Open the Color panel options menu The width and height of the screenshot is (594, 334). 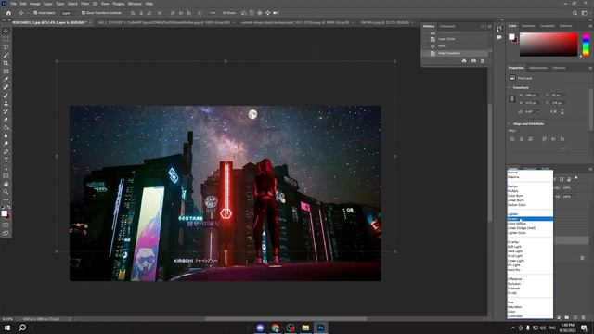(590, 26)
